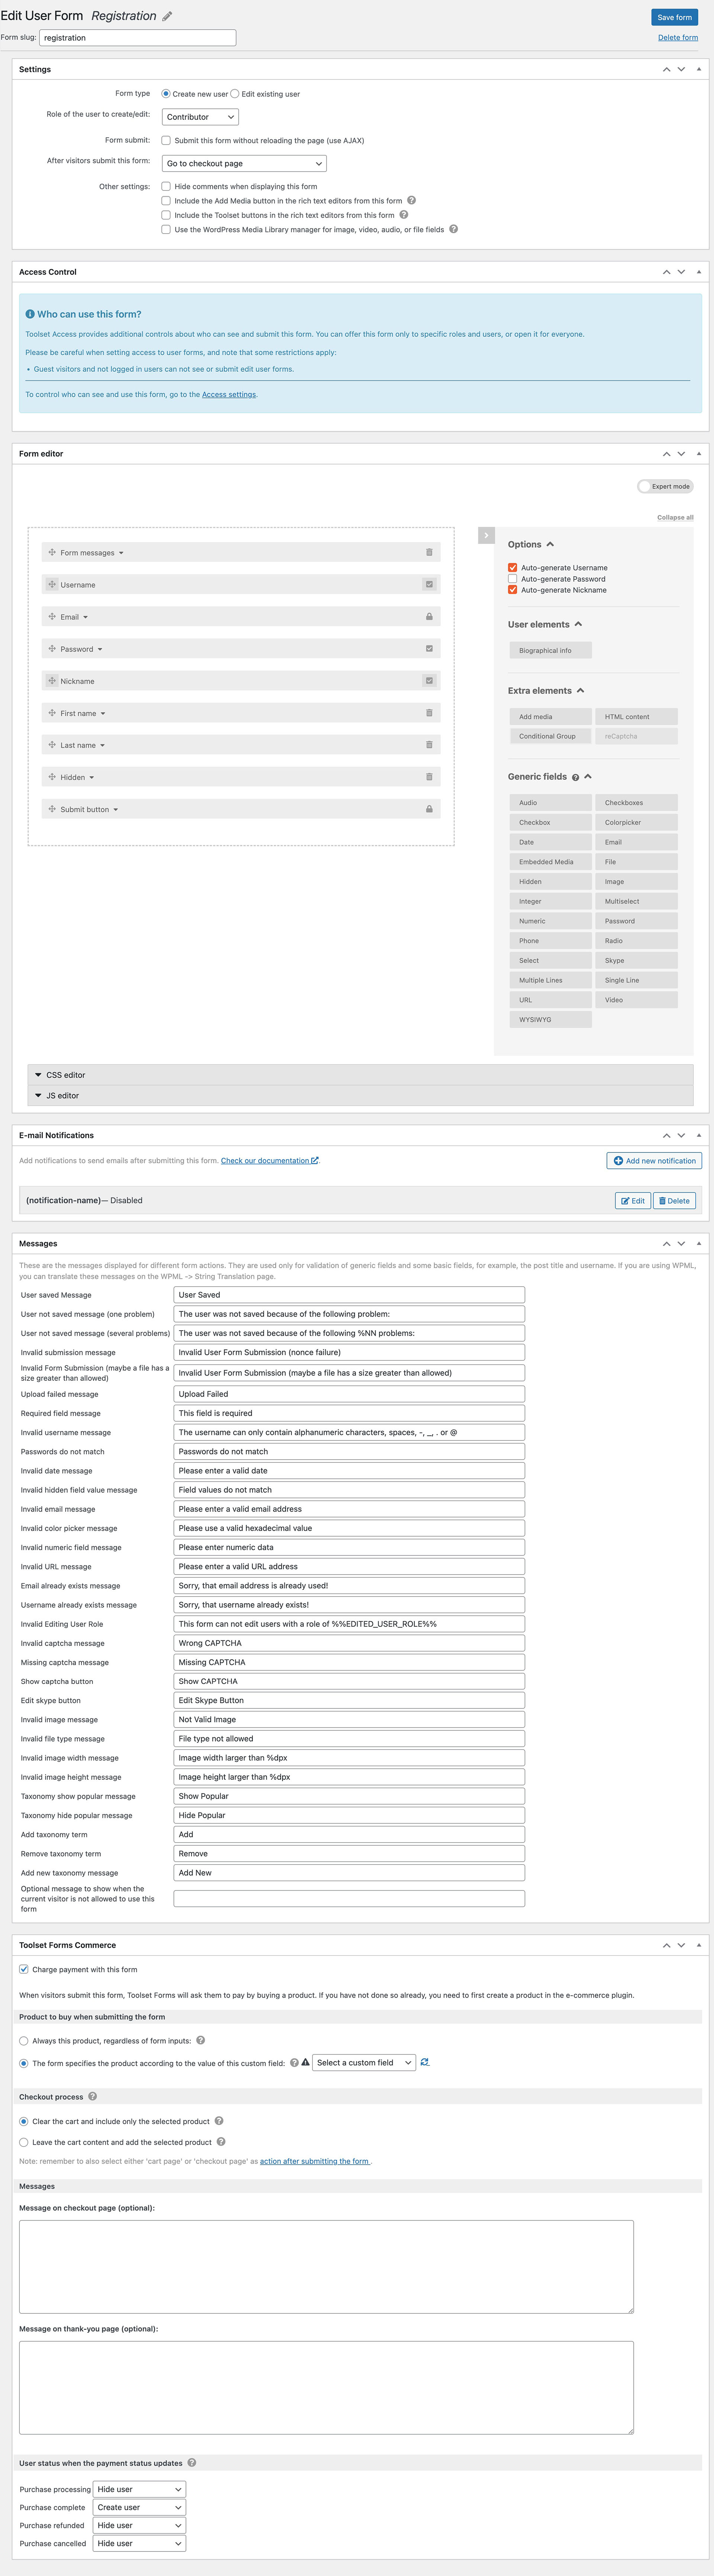Check Auto-generate Password option

point(513,579)
